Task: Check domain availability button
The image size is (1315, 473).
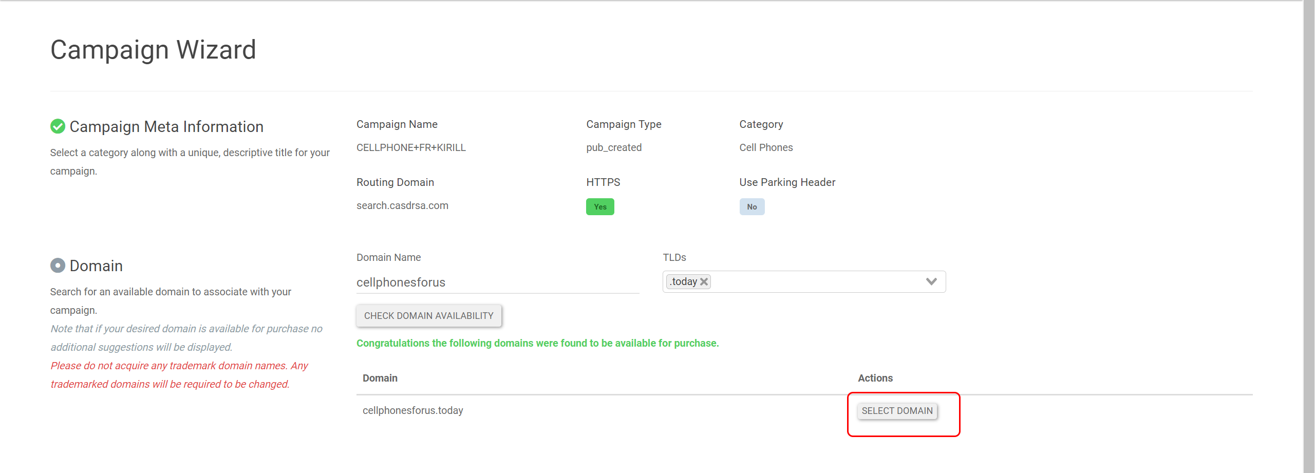Action: pyautogui.click(x=428, y=316)
